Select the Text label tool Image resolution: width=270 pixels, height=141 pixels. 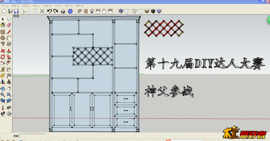(x=9, y=76)
